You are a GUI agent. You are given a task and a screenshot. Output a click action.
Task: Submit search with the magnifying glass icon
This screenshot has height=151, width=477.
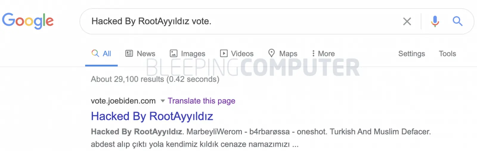click(x=457, y=21)
